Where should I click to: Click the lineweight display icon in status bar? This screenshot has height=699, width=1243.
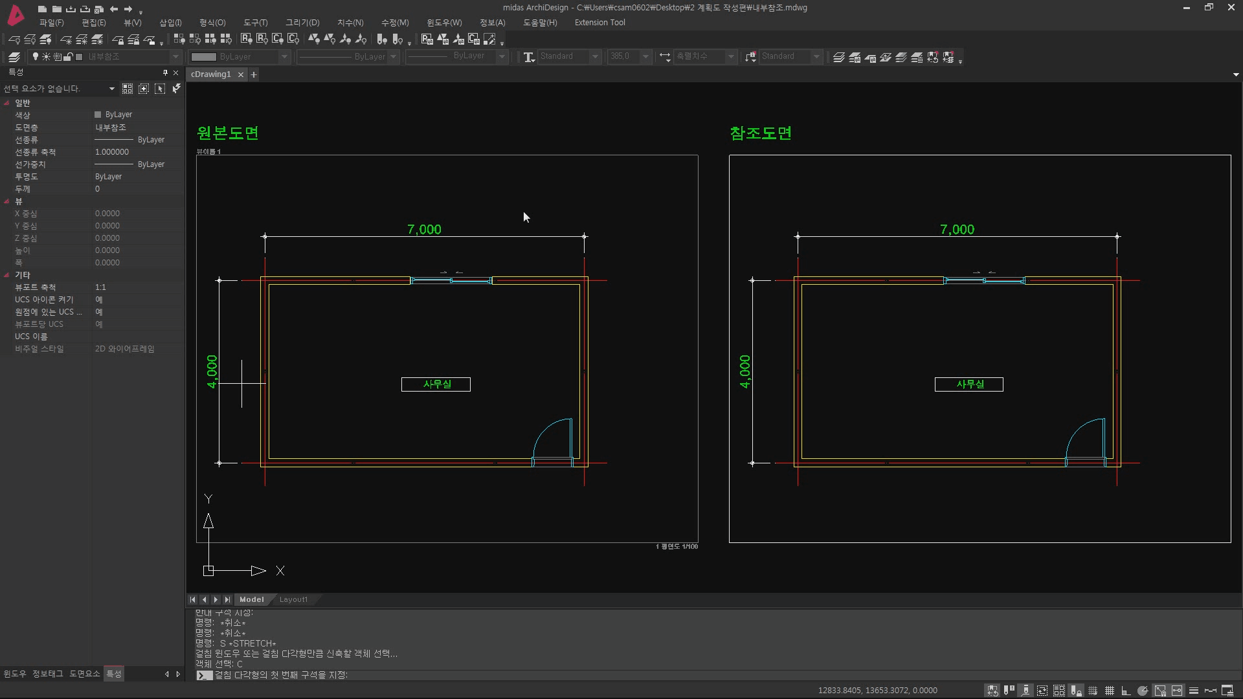(1194, 691)
